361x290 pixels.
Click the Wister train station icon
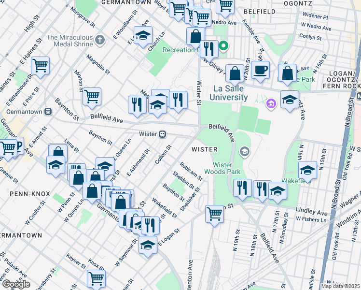pos(163,134)
